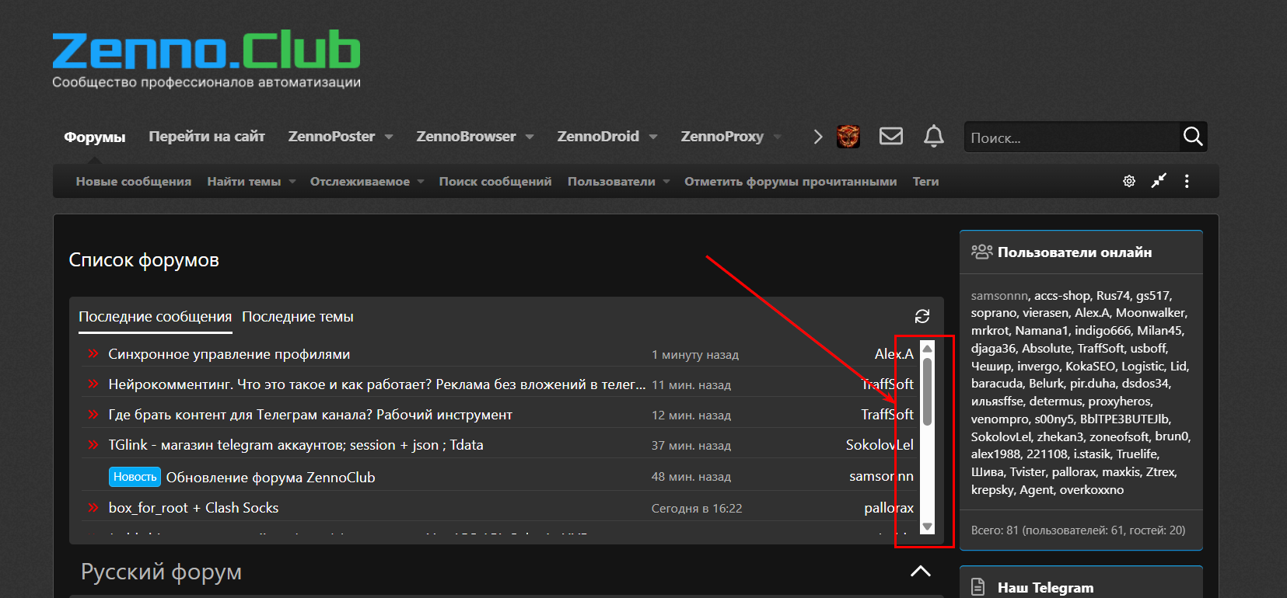Open thread Где брать контент для Телеграм канала
1287x598 pixels.
tap(310, 415)
